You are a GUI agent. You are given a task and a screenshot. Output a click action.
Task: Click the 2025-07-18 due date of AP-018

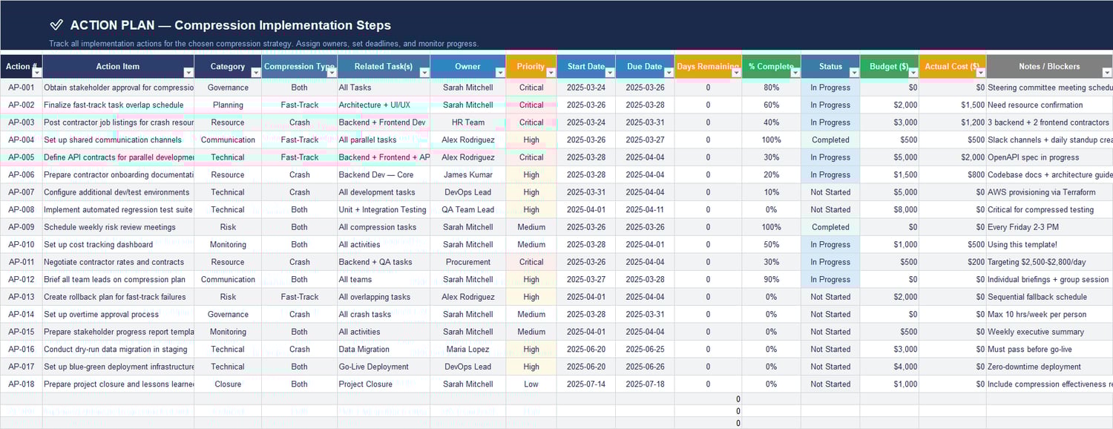(644, 384)
